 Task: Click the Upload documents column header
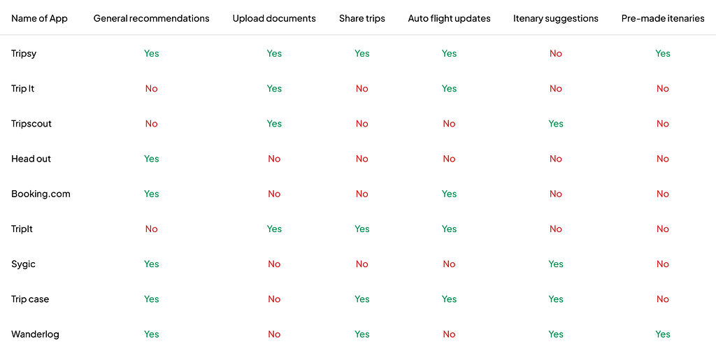[274, 19]
